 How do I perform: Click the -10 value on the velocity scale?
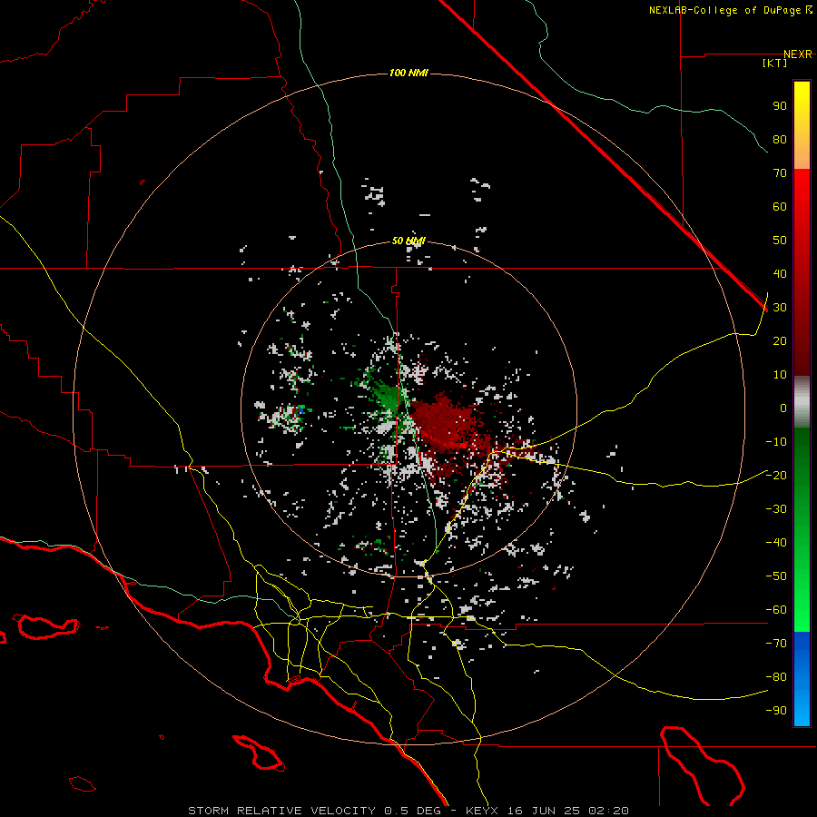pyautogui.click(x=776, y=442)
